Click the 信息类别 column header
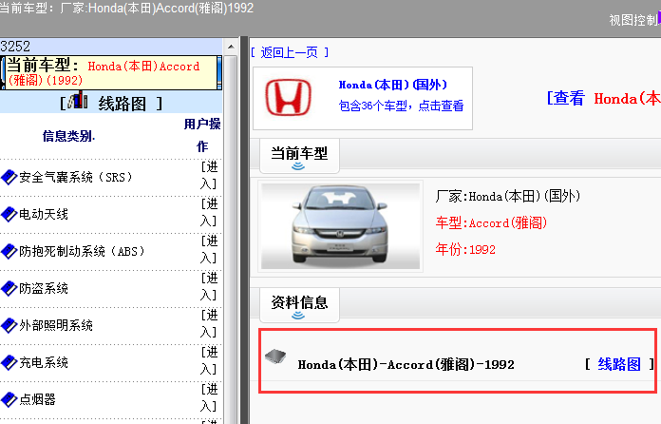 (68, 136)
